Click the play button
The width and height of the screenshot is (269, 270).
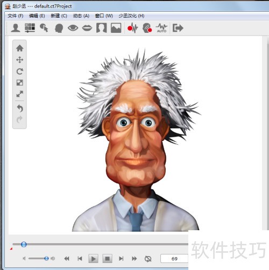[93, 259]
